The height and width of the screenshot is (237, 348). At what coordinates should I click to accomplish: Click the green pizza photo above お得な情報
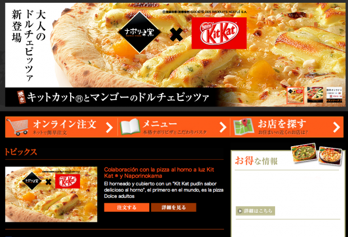(304, 152)
